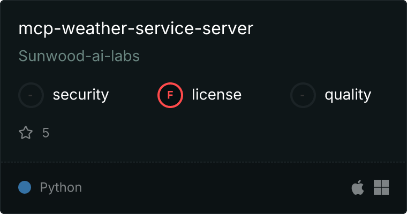Click the quality label text
Screen dimensions: 407x214
pyautogui.click(x=348, y=95)
